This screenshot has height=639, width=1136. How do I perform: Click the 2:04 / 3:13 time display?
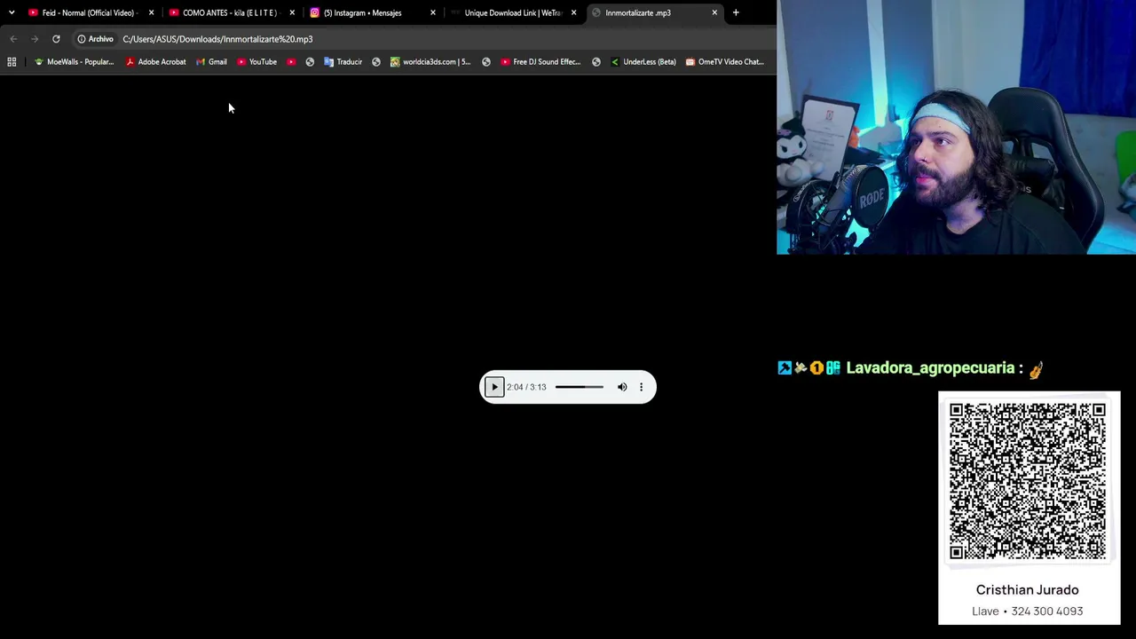coord(526,387)
